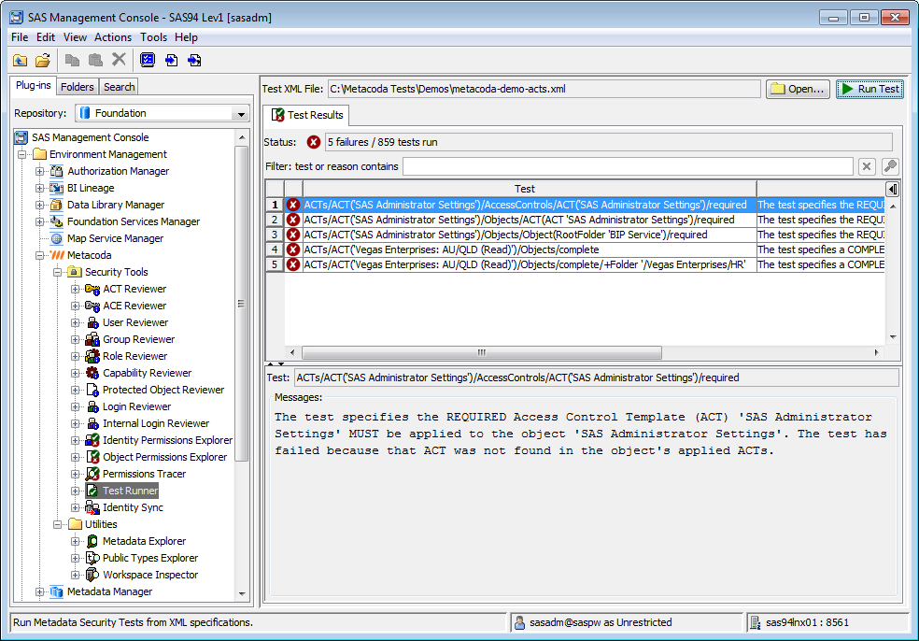Click the Test column header
Image resolution: width=919 pixels, height=641 pixels.
point(530,189)
